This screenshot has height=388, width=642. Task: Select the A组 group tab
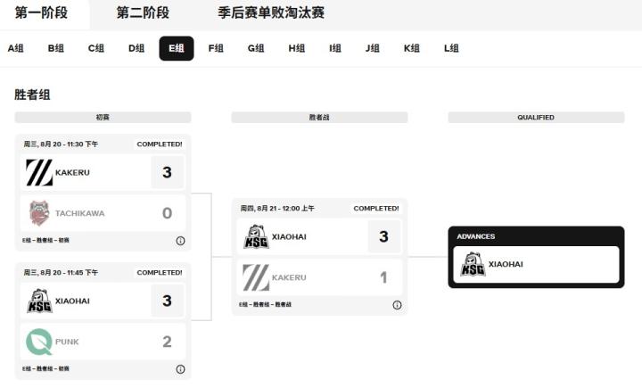[16, 48]
